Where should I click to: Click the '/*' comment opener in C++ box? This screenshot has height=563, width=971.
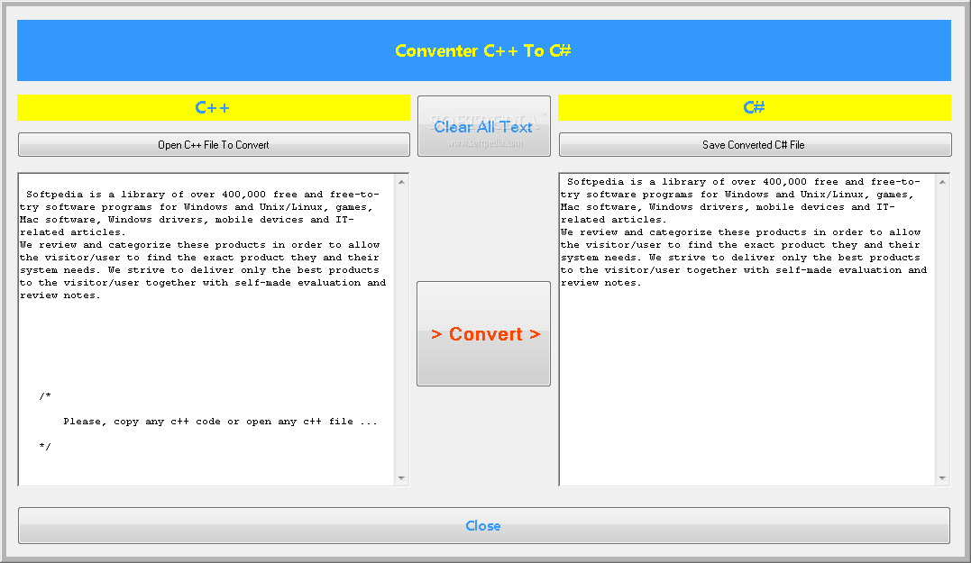[44, 396]
